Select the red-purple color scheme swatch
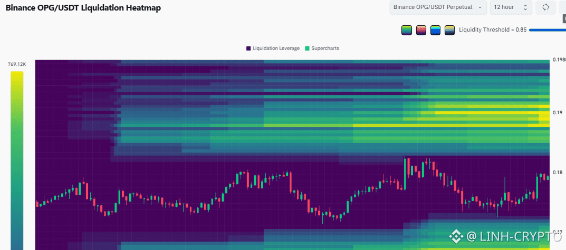Screen dimensions: 566x250 [421, 30]
